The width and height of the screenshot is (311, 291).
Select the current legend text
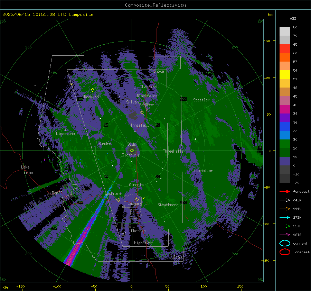click(300, 243)
